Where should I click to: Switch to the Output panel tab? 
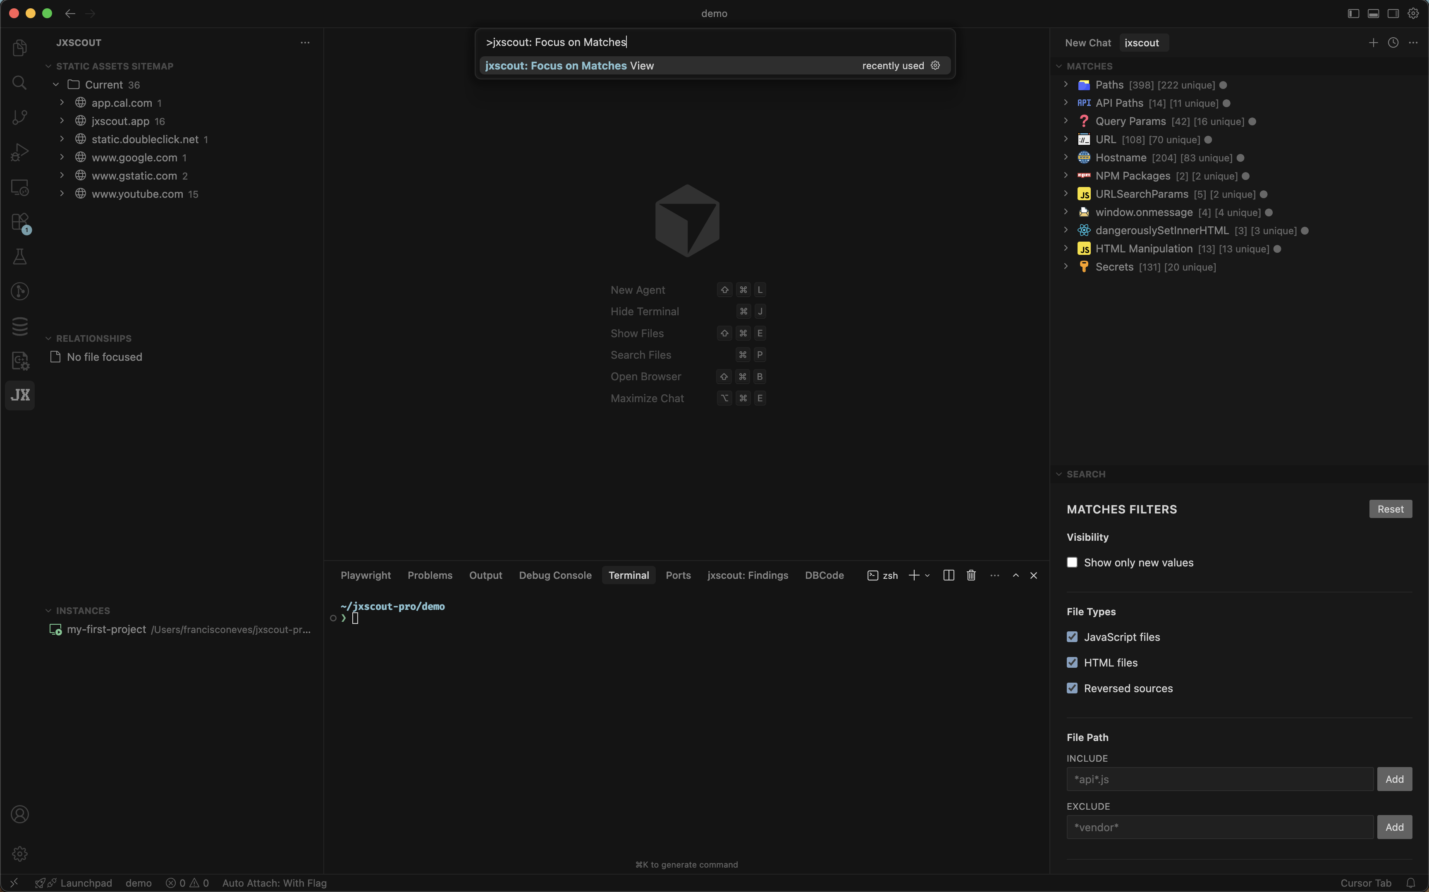(x=486, y=575)
